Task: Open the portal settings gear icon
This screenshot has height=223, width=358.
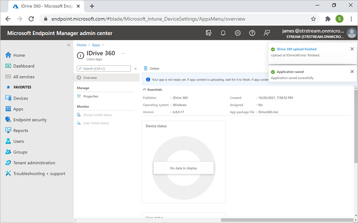Action: click(x=238, y=33)
